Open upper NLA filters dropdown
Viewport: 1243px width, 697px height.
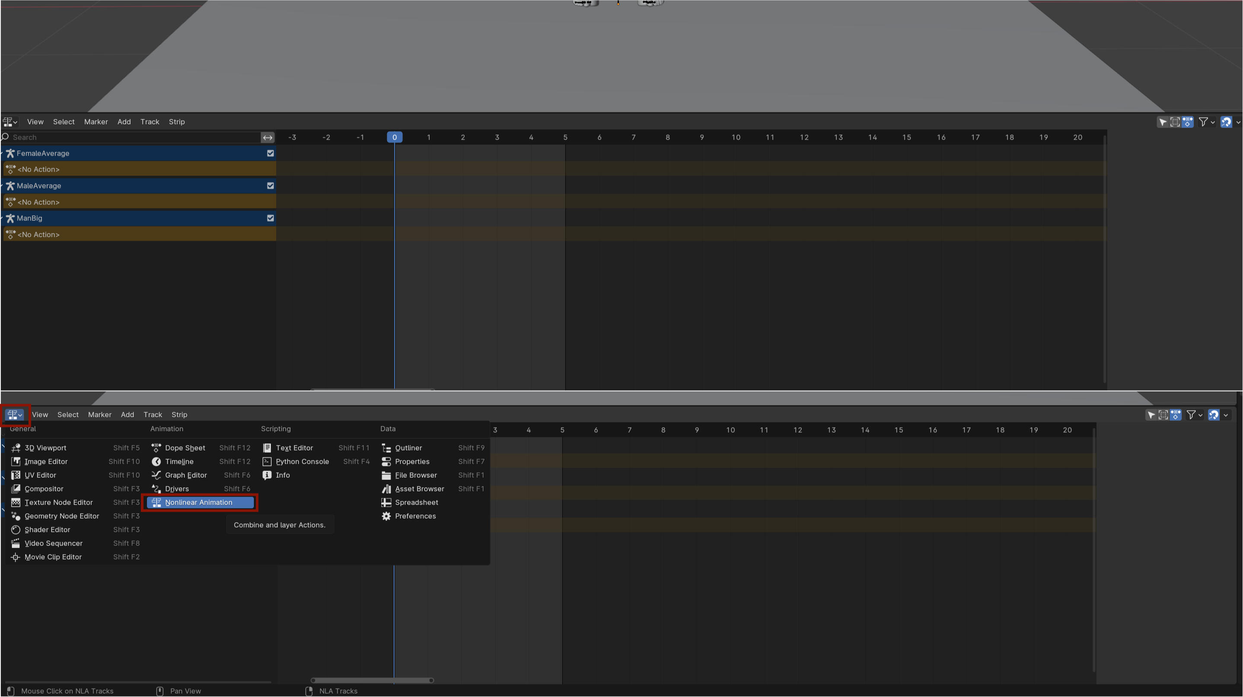(x=1206, y=122)
